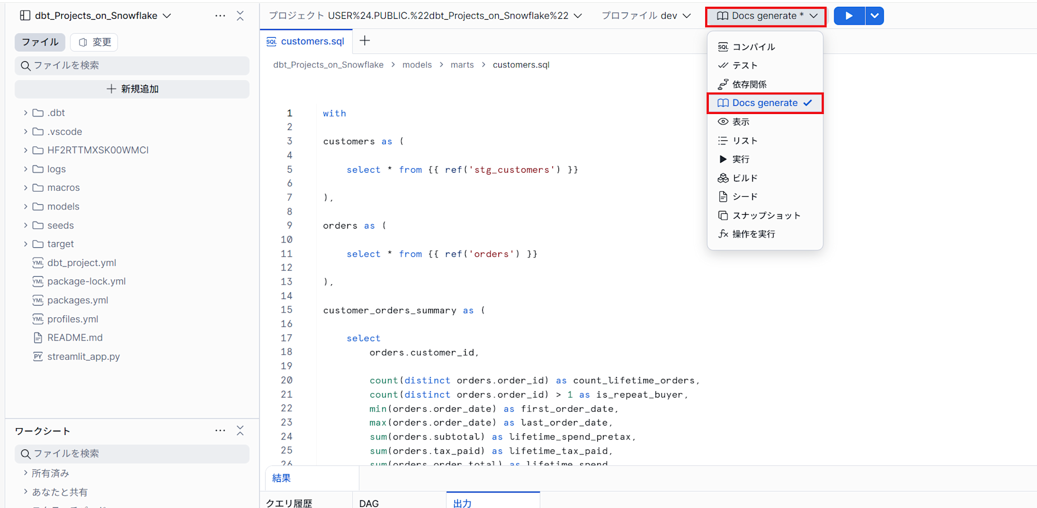
Task: Open README.md file
Action: click(x=75, y=338)
